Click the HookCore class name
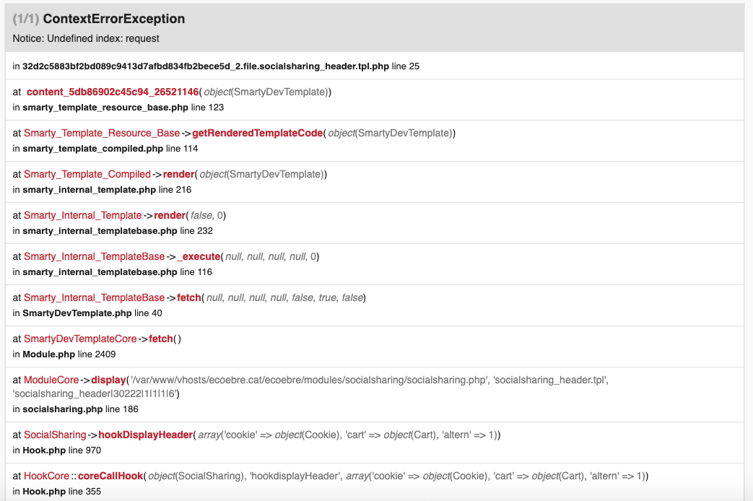 47,476
